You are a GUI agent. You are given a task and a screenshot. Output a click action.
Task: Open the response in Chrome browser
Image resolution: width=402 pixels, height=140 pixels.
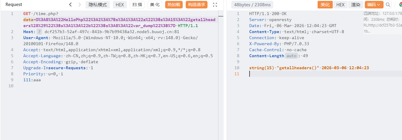click(x=400, y=5)
